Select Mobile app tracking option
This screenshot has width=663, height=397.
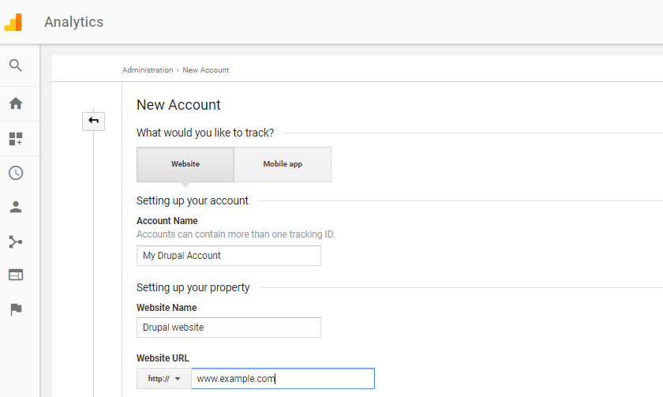(283, 164)
